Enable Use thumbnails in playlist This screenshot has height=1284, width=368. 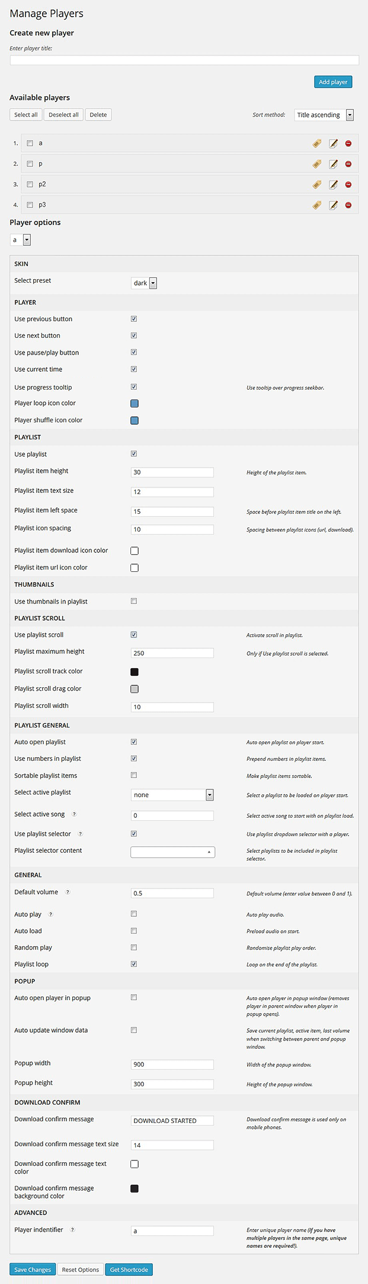[134, 601]
